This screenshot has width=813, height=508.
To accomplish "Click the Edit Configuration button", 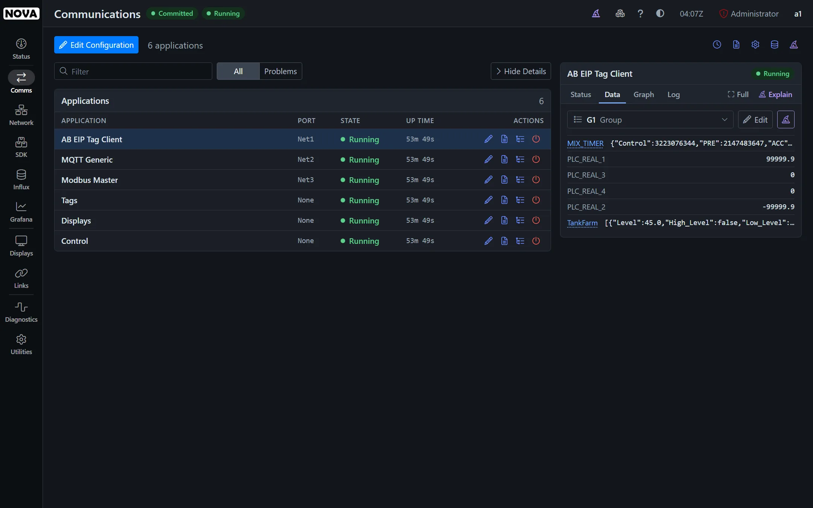I will point(96,45).
